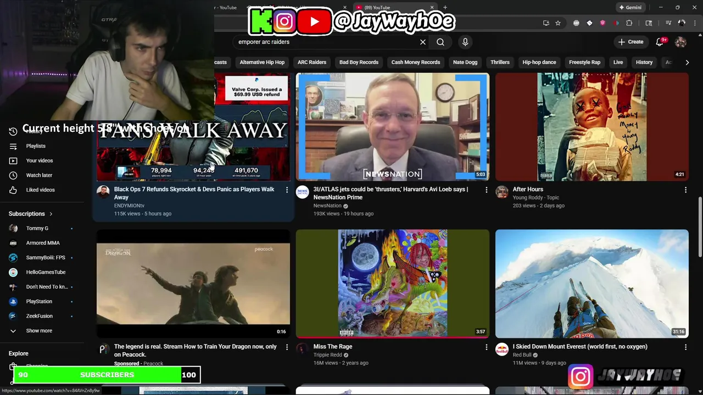Open the Chrome extensions puzzle icon
Viewport: 703px width, 395px height.
point(629,23)
